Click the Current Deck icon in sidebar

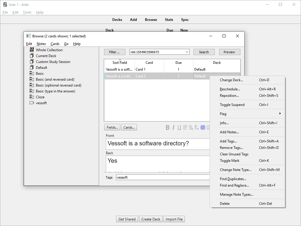(32, 56)
